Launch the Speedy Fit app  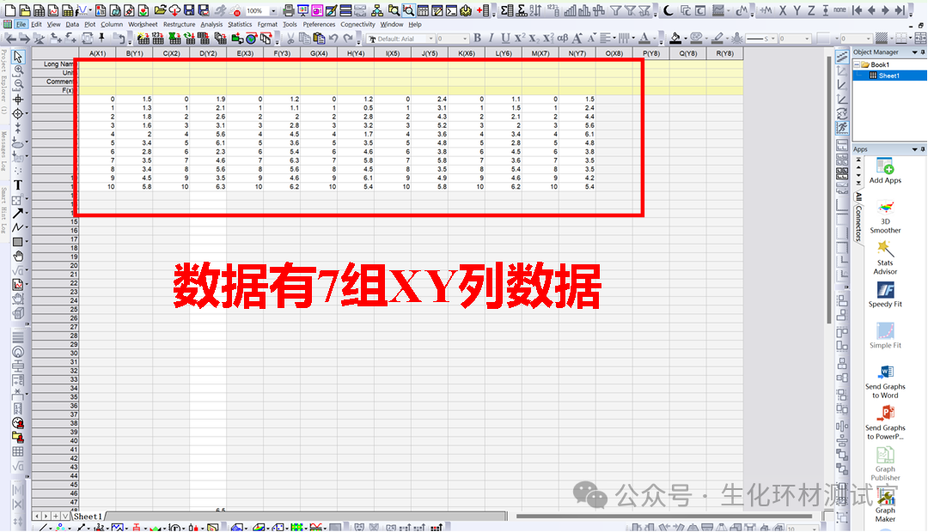click(885, 294)
